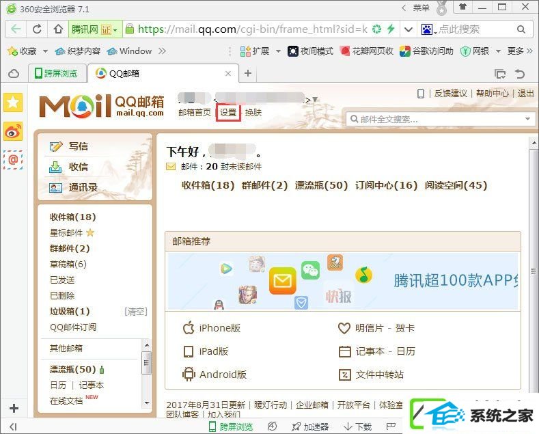Viewport: 539px width, 434px height.
Task: Reload the page with refresh icon
Action: [x=37, y=29]
